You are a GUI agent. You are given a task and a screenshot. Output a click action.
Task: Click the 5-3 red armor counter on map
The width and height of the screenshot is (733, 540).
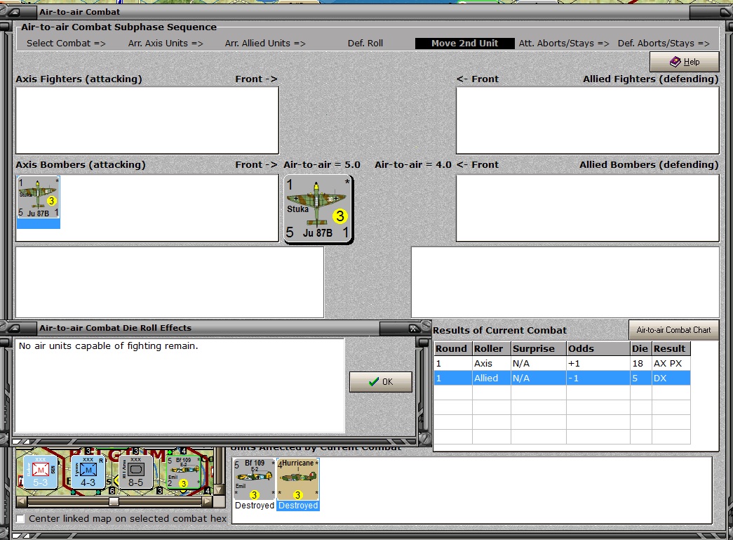[41, 472]
